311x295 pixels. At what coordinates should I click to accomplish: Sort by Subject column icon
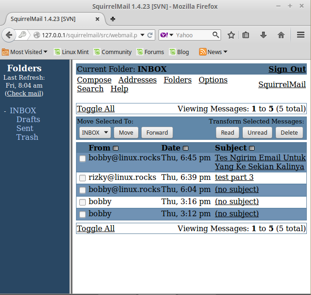[x=252, y=148]
